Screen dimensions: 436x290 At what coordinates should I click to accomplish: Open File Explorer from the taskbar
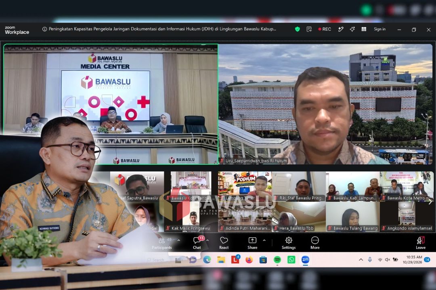point(221,260)
